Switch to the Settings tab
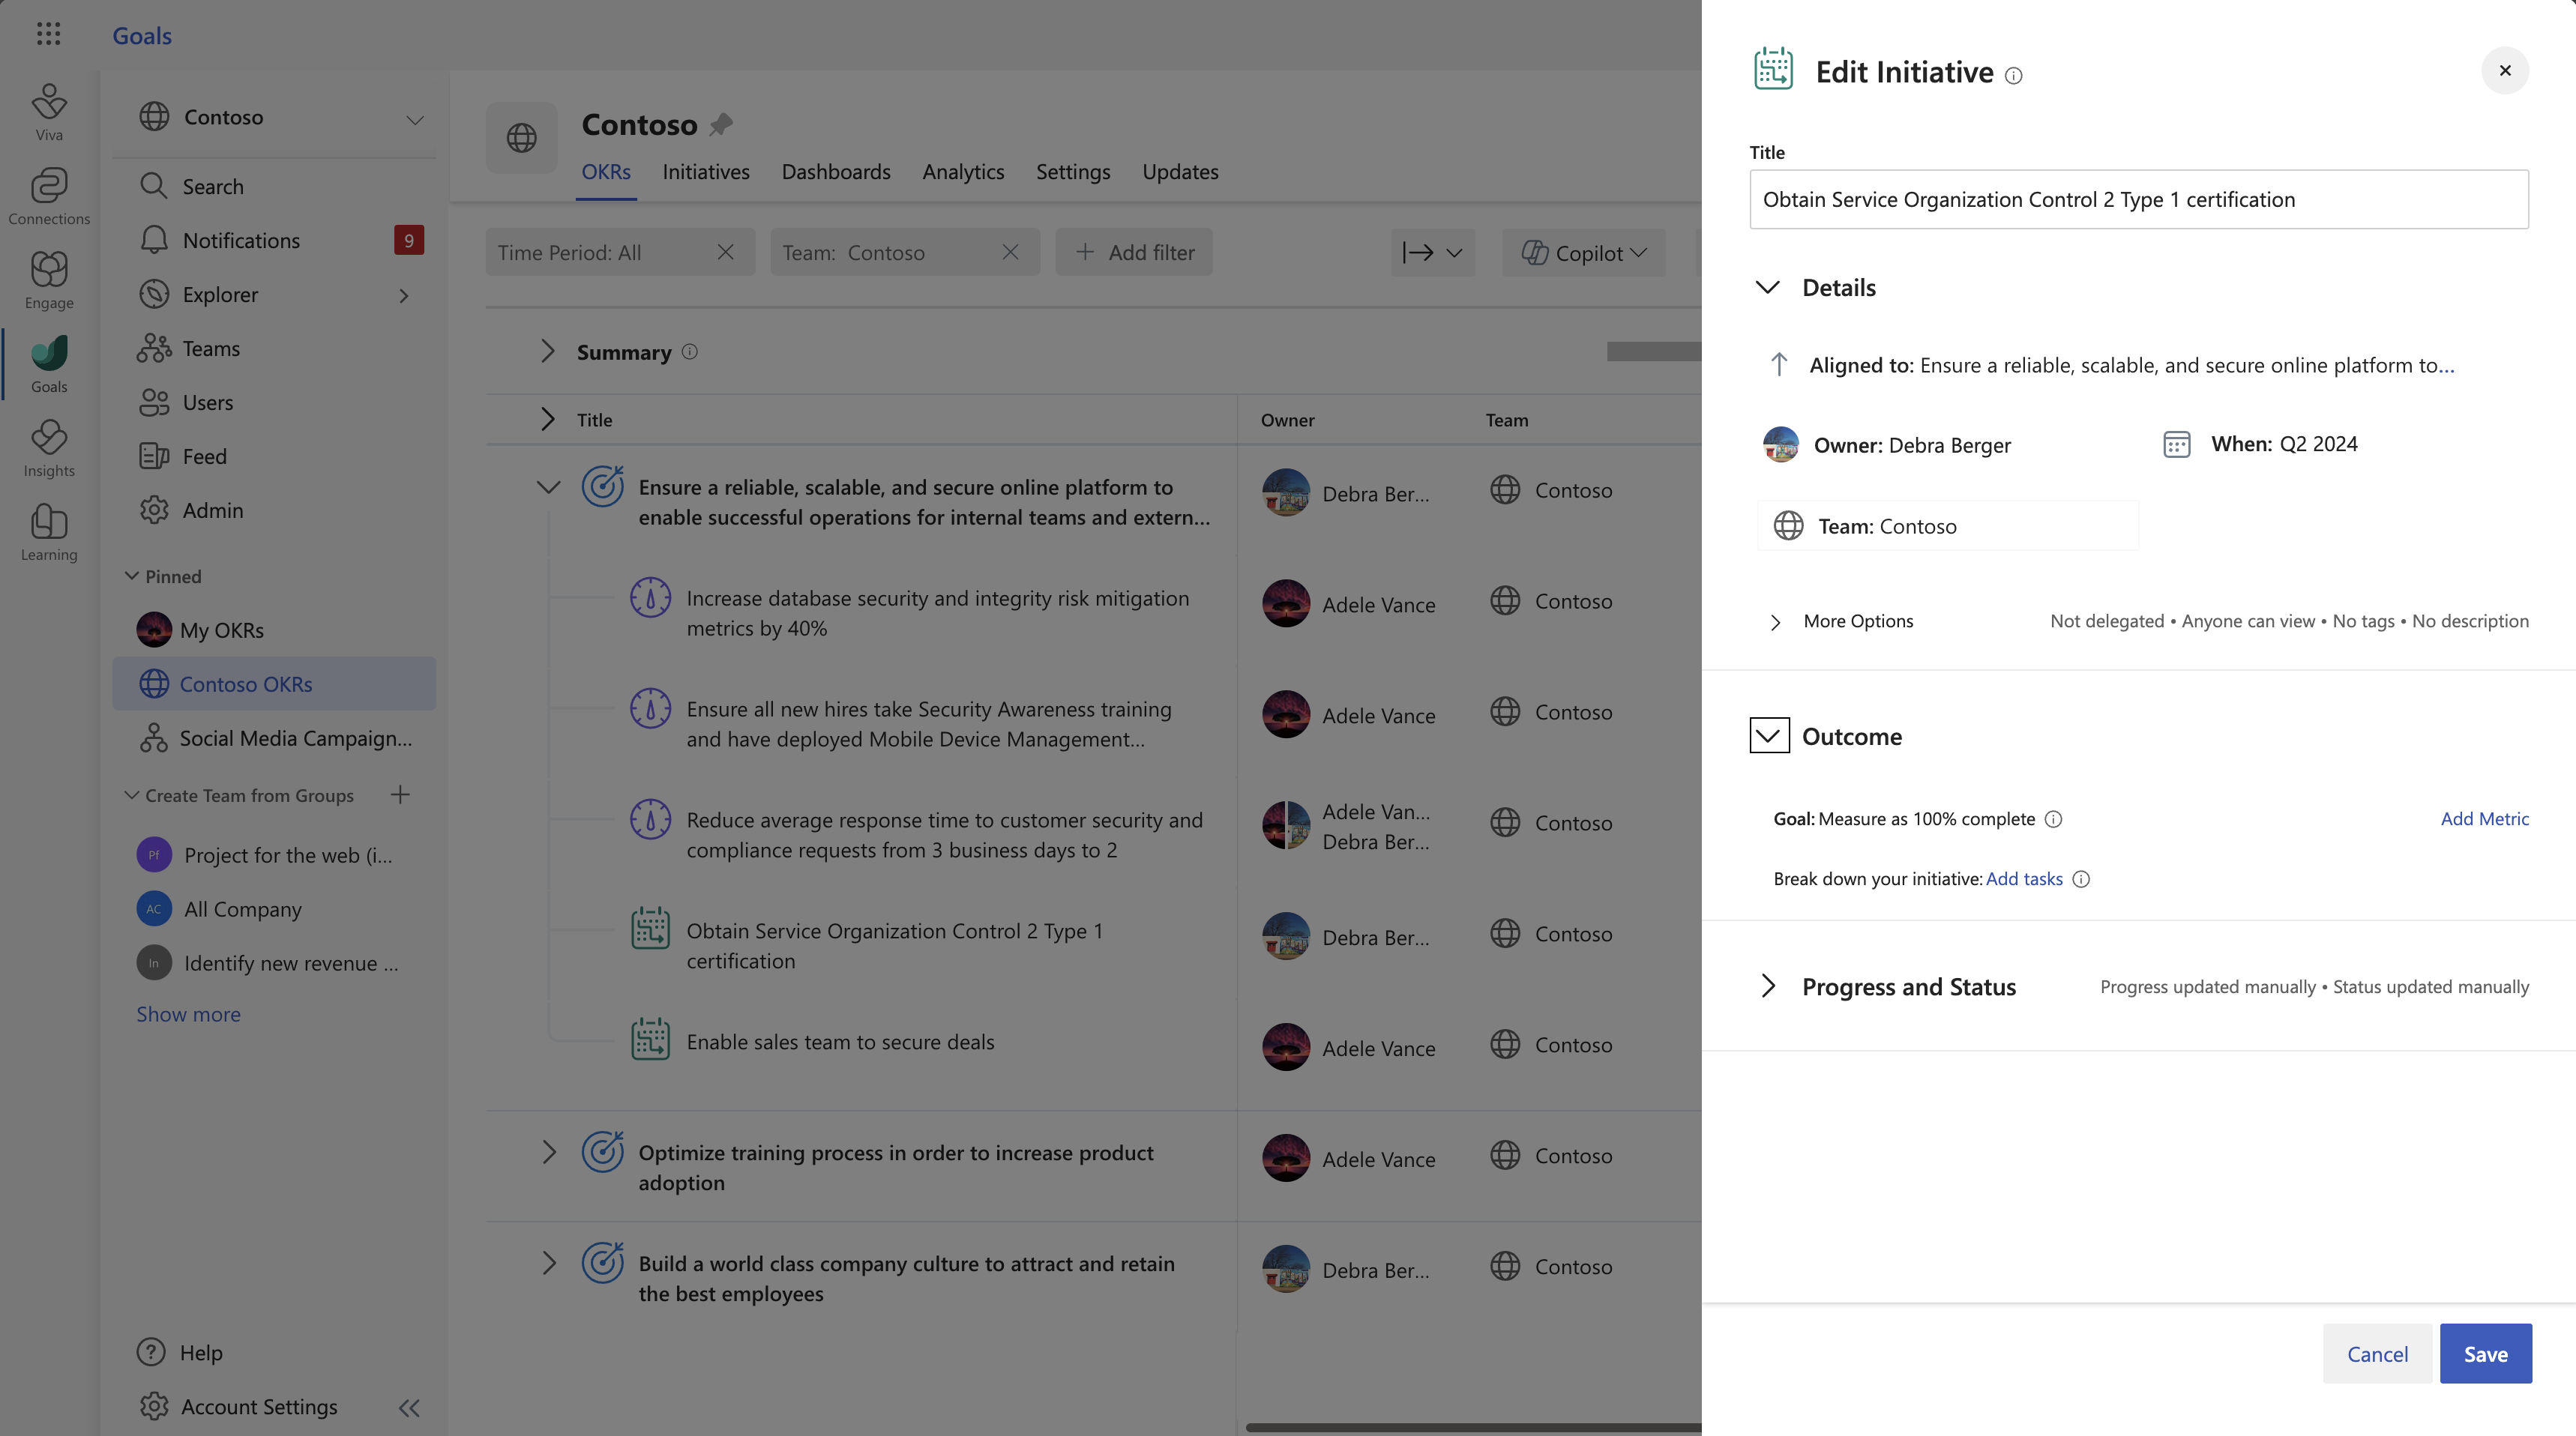This screenshot has height=1436, width=2576. point(1073,172)
